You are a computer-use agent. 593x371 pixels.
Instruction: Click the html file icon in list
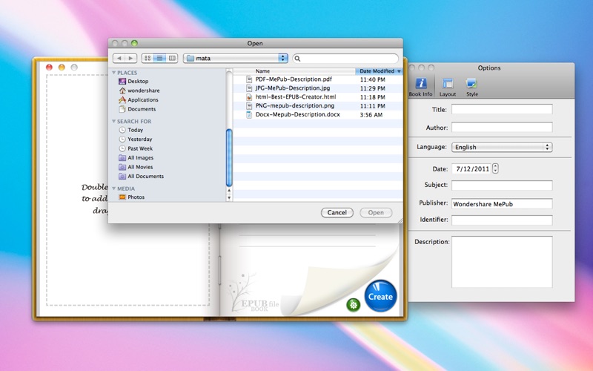click(x=249, y=97)
